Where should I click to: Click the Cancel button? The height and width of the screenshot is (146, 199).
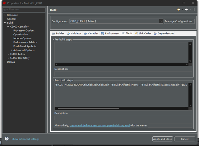(185, 139)
